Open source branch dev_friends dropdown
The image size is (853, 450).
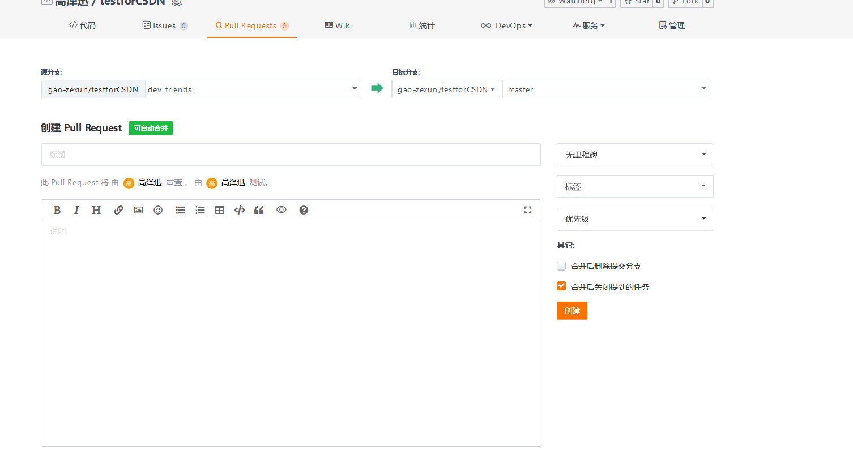click(x=254, y=89)
